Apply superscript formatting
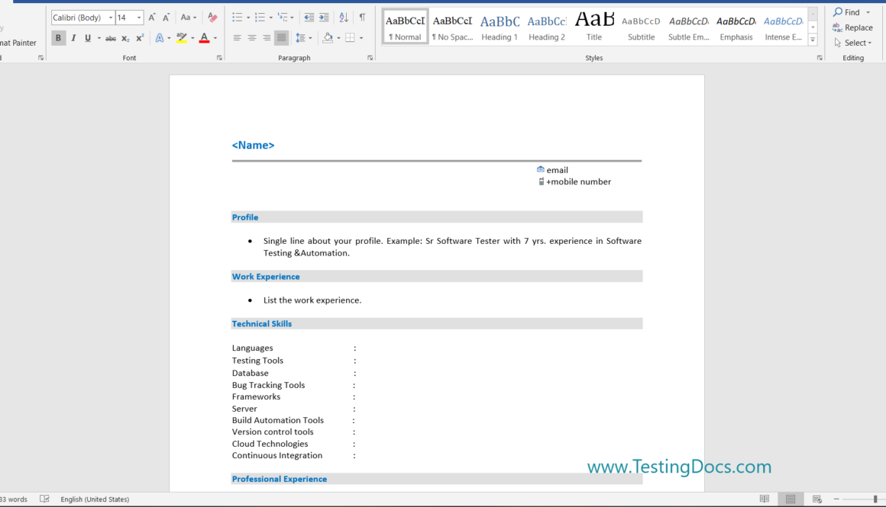The image size is (886, 507). tap(140, 38)
